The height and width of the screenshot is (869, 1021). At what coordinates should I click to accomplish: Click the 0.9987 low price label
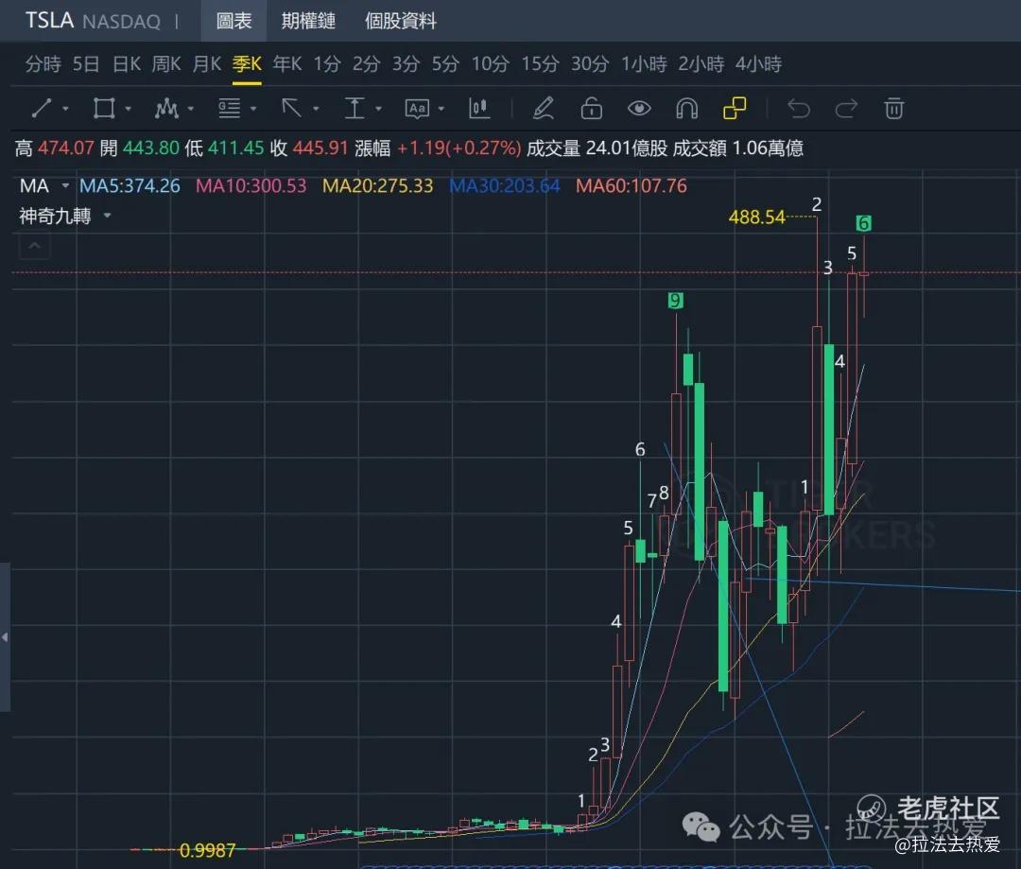[x=207, y=850]
